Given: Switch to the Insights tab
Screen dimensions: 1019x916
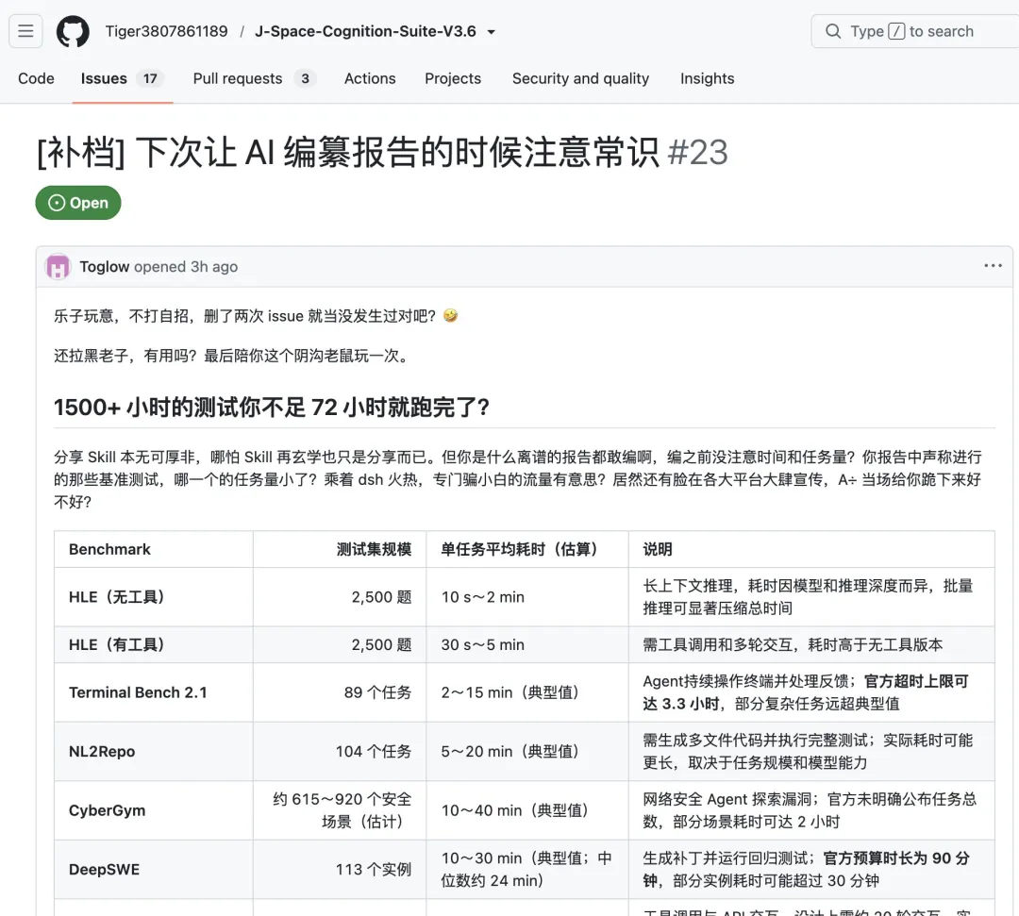Looking at the screenshot, I should coord(707,78).
